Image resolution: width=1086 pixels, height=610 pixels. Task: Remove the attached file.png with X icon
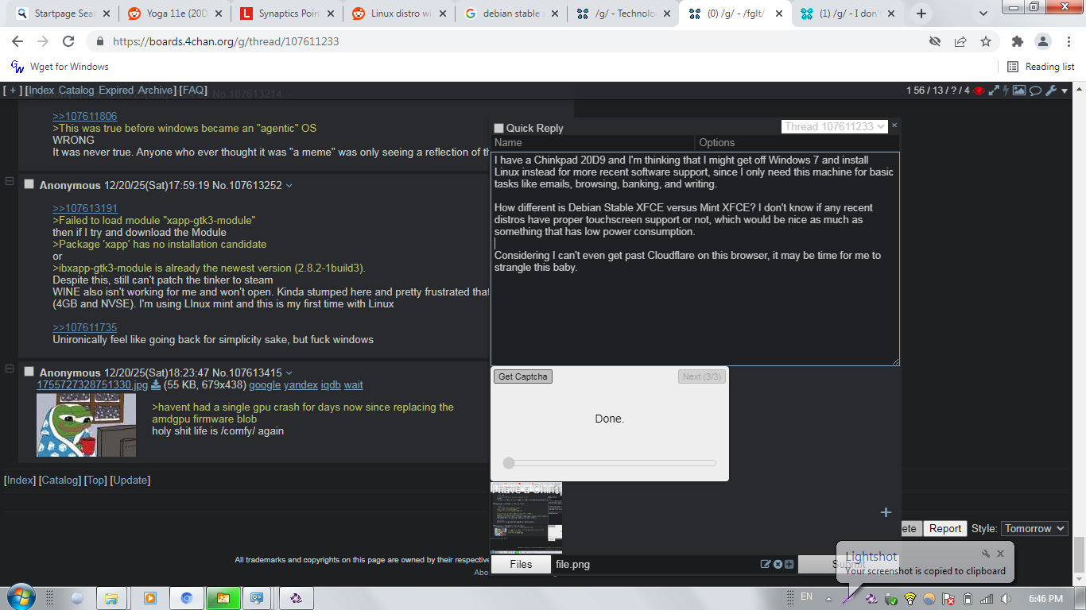(x=778, y=565)
